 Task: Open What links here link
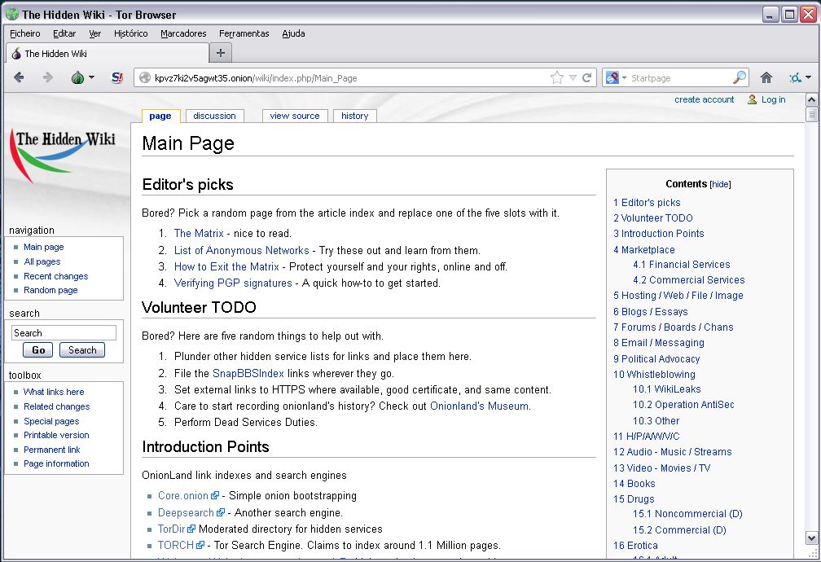[x=54, y=392]
